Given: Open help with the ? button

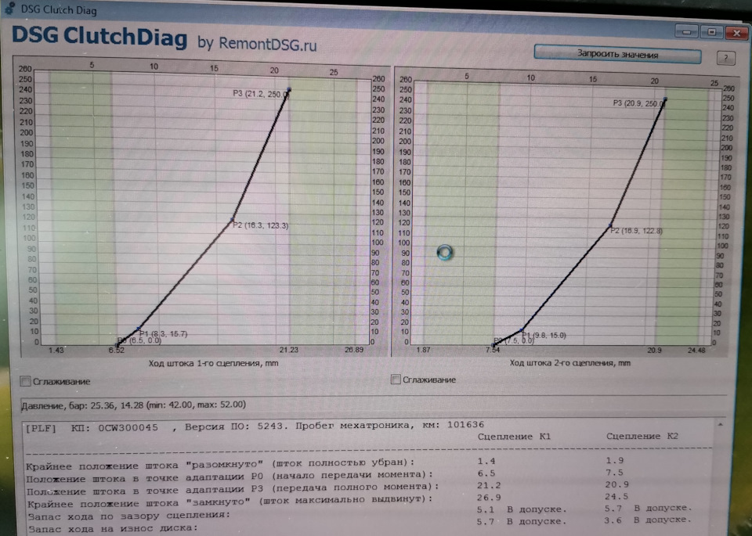Looking at the screenshot, I should coord(725,59).
